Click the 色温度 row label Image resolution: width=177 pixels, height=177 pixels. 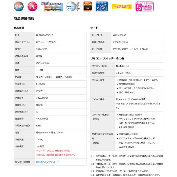click(18, 77)
